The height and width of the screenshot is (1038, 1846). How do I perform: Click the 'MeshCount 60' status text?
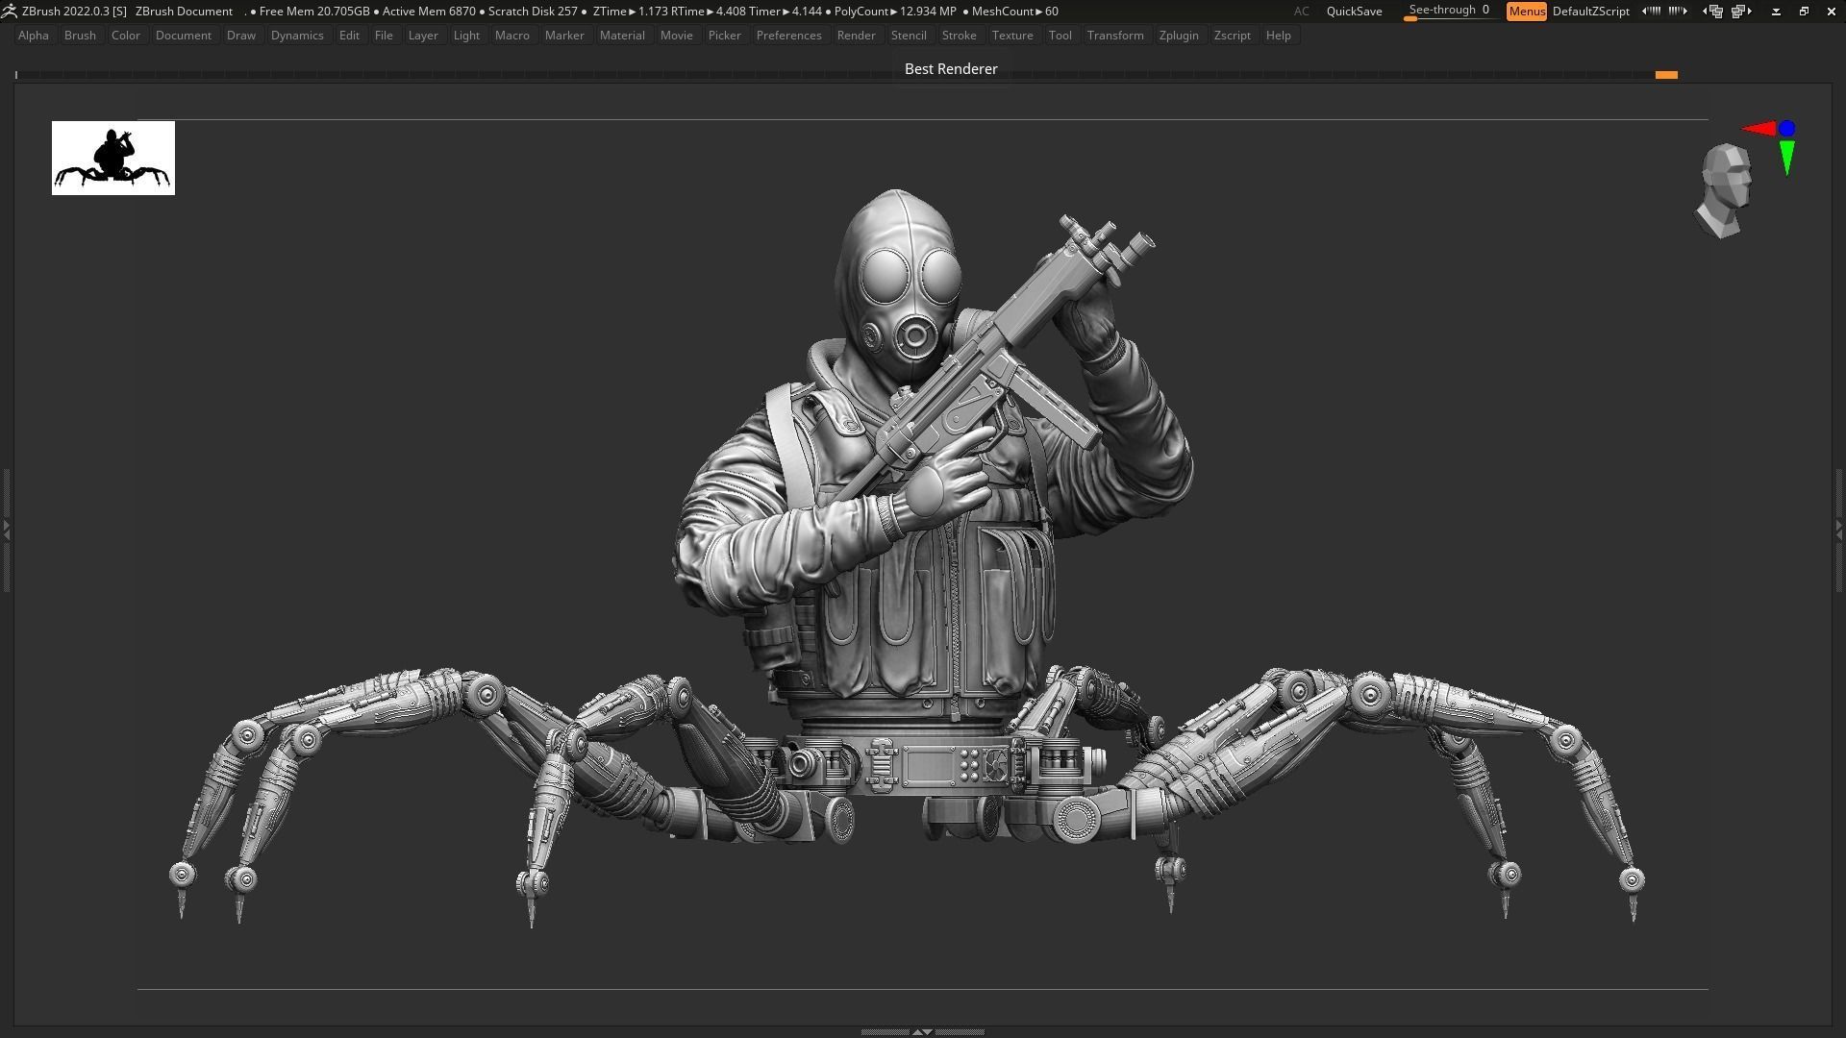click(x=1015, y=12)
